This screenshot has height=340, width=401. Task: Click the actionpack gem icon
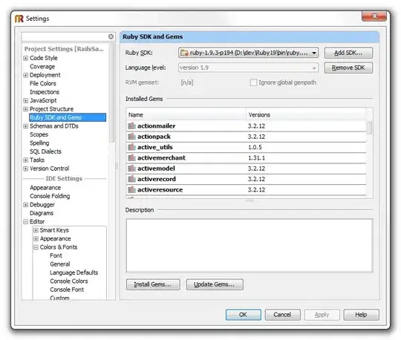[x=131, y=137]
